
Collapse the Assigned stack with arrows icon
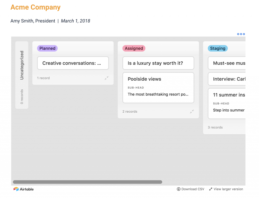point(192,111)
